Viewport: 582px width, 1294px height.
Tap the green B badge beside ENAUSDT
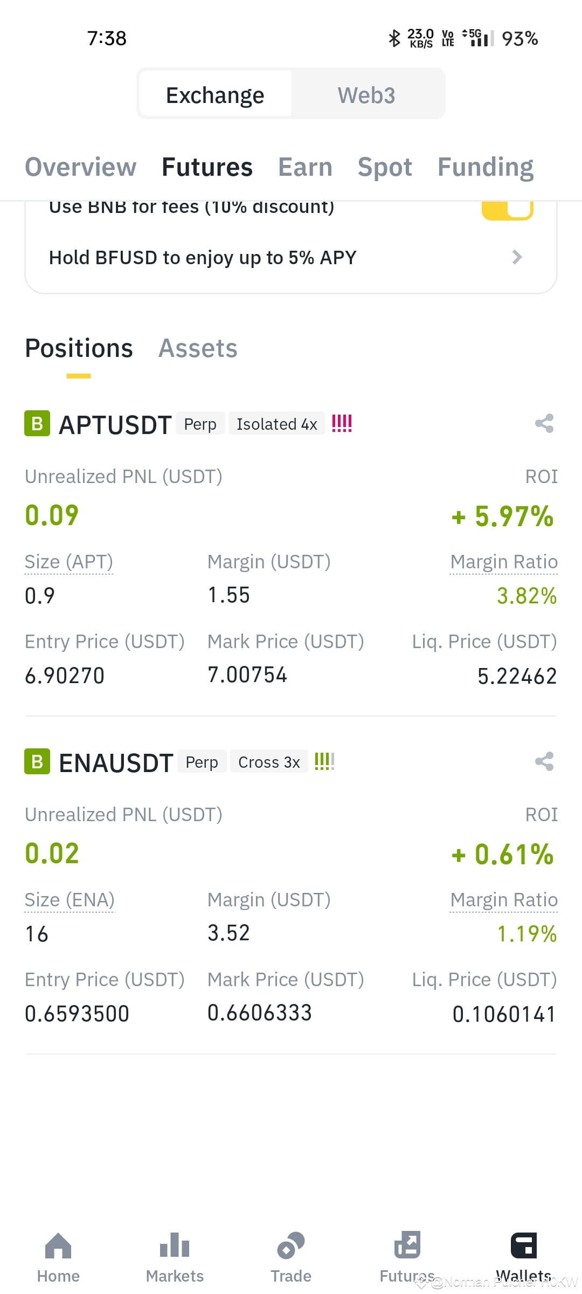(x=37, y=762)
